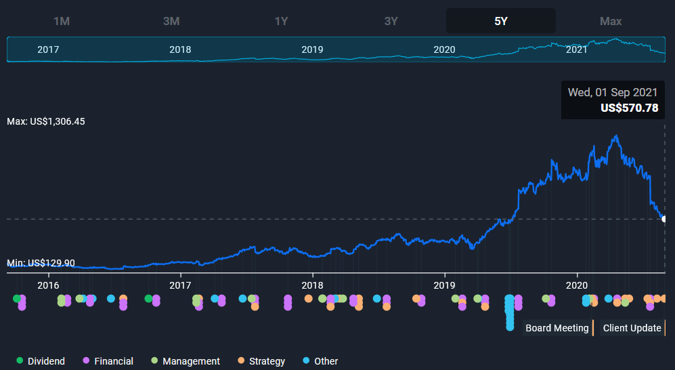The width and height of the screenshot is (675, 370).
Task: Click 2021 in the navigator range strip
Action: tap(576, 49)
